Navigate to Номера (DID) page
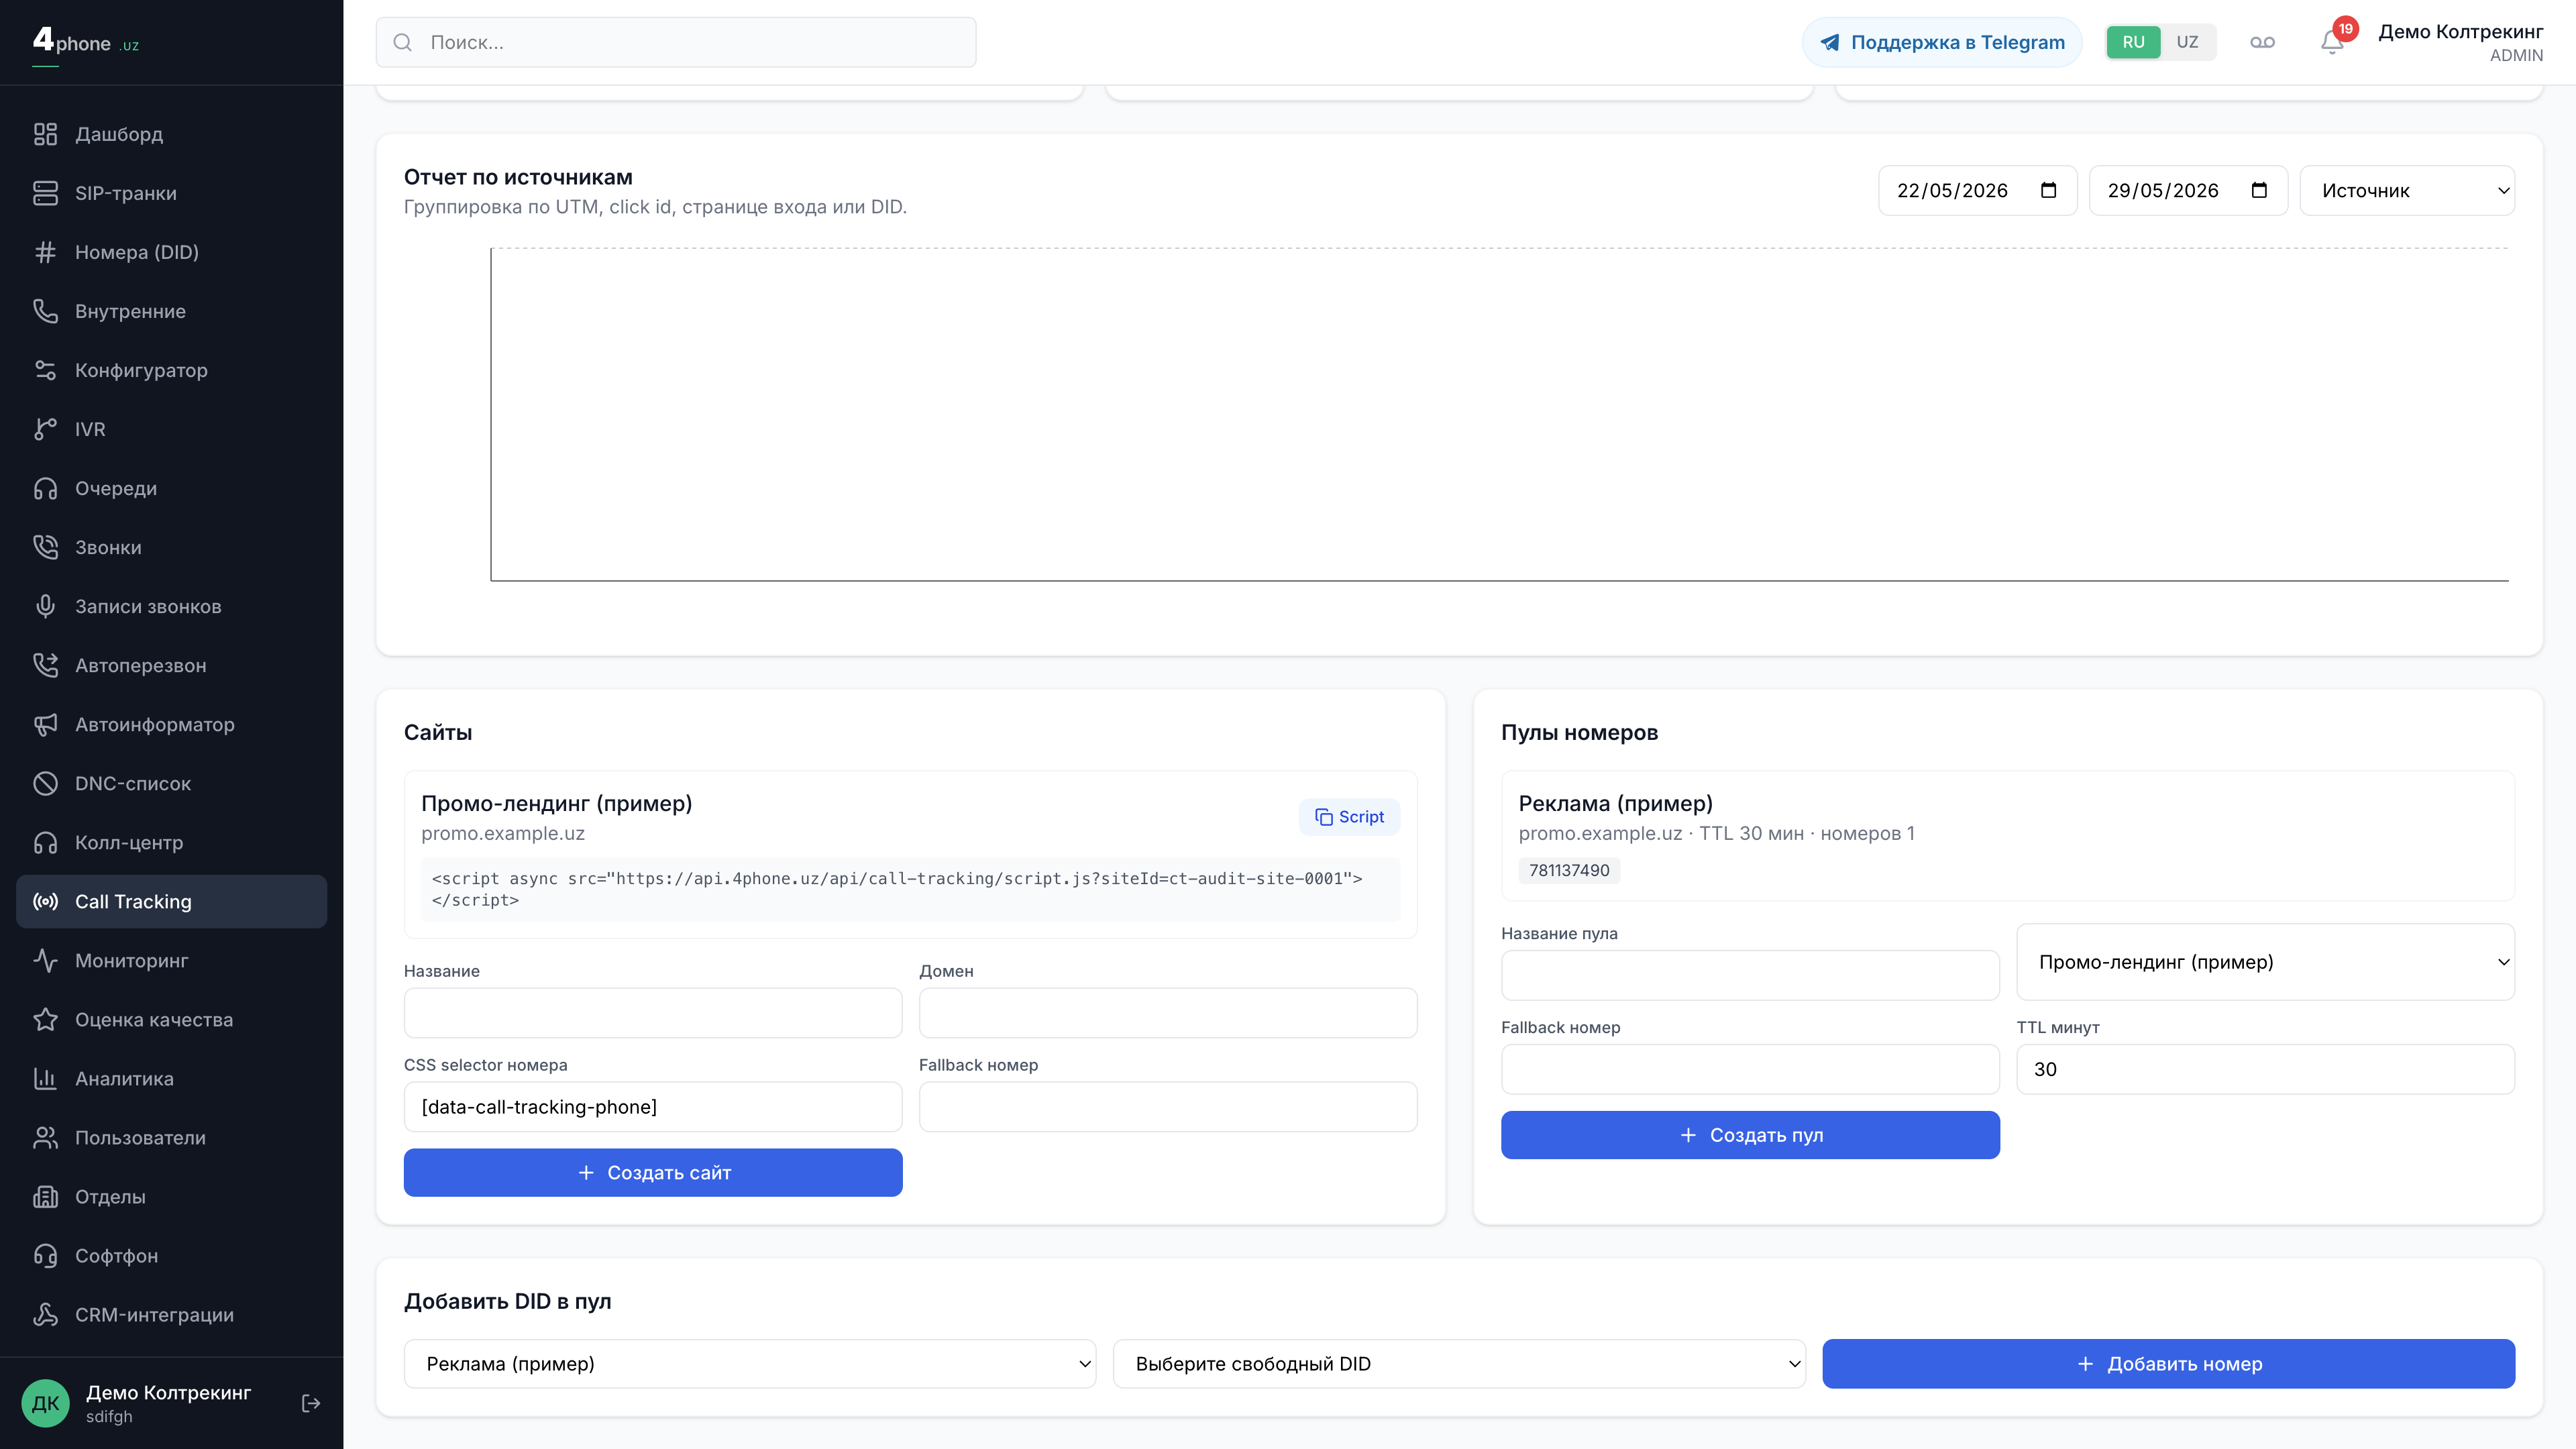This screenshot has width=2576, height=1449. pyautogui.click(x=172, y=252)
